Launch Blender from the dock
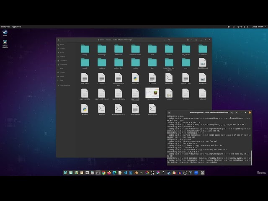This screenshot has width=268, height=201. (136, 173)
